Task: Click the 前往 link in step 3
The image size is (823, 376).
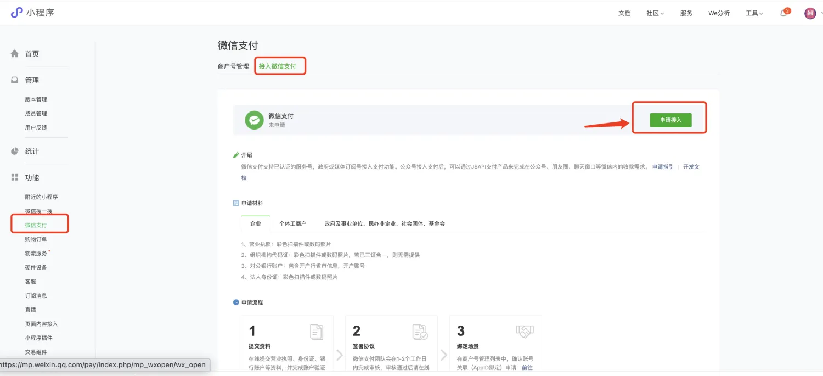Action: point(527,367)
